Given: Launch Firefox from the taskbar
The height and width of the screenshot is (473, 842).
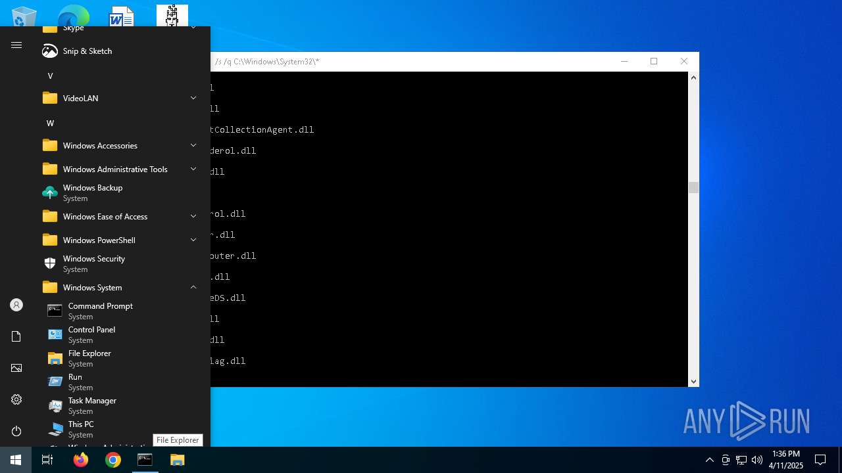Looking at the screenshot, I should (x=80, y=460).
